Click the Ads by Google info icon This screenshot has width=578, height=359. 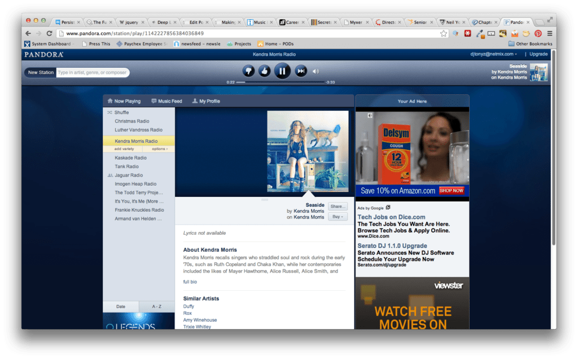coord(388,208)
